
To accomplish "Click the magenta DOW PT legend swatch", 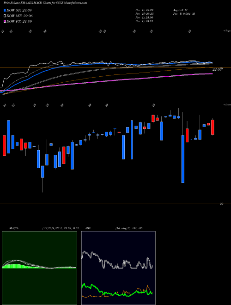I will point(5,22).
